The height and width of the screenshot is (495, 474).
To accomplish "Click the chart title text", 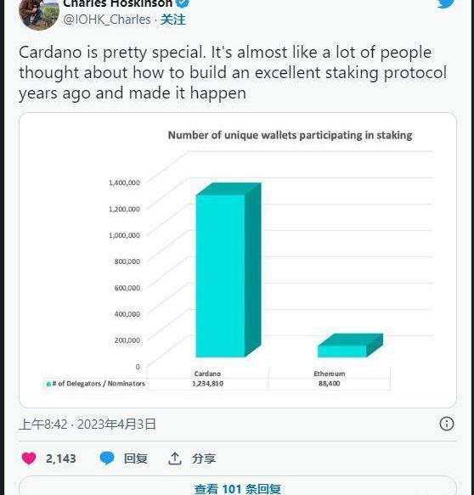I will 290,135.
